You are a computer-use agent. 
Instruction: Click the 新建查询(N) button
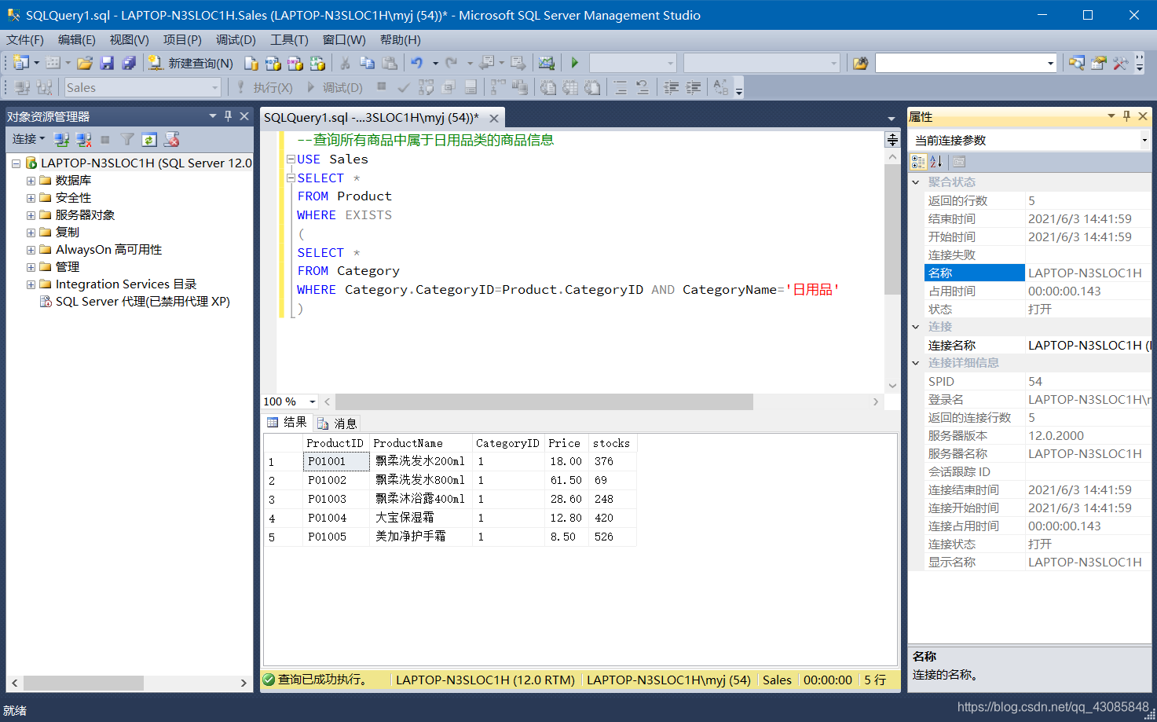coord(191,63)
